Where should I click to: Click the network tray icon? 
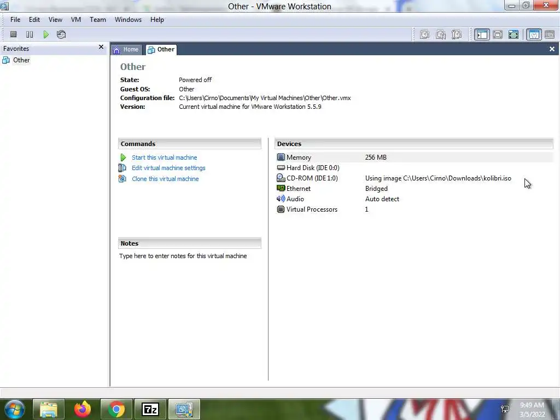click(x=505, y=409)
